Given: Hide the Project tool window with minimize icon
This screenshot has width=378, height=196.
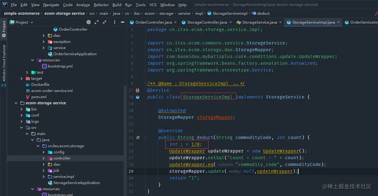Looking at the screenshot, I should point(122,22).
